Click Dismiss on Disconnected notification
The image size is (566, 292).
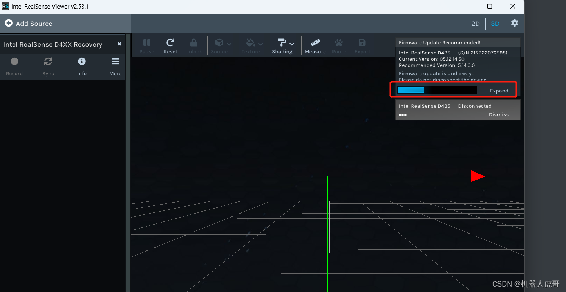point(499,115)
